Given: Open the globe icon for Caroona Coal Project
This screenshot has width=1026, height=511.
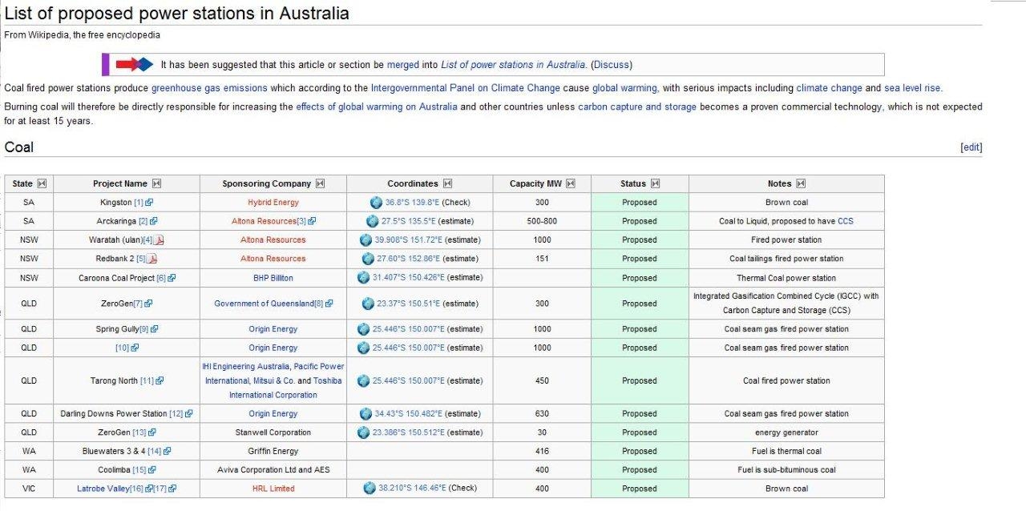Looking at the screenshot, I should click(364, 278).
